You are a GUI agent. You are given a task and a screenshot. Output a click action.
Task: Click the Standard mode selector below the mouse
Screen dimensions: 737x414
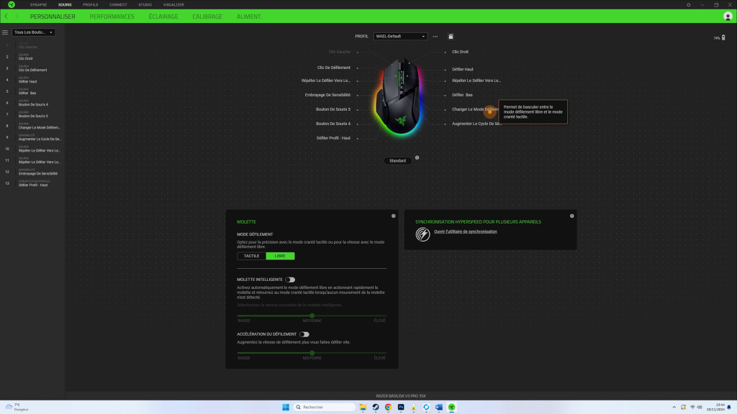[397, 160]
